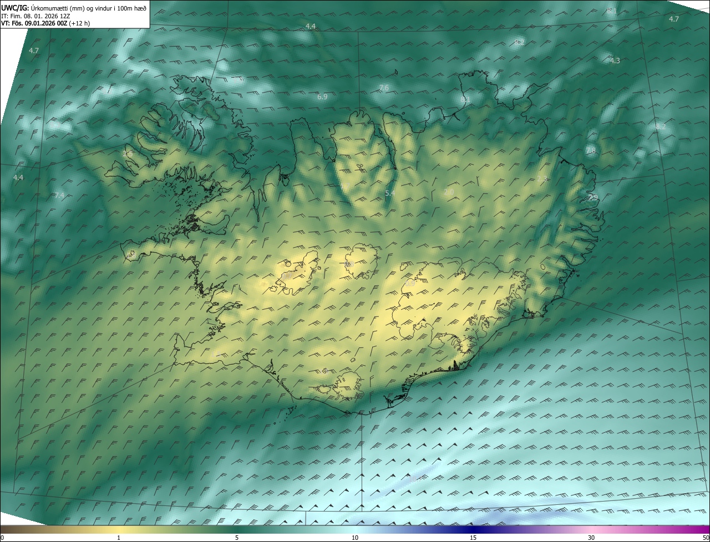Click the 50 tick label on the color scale

[x=706, y=538]
